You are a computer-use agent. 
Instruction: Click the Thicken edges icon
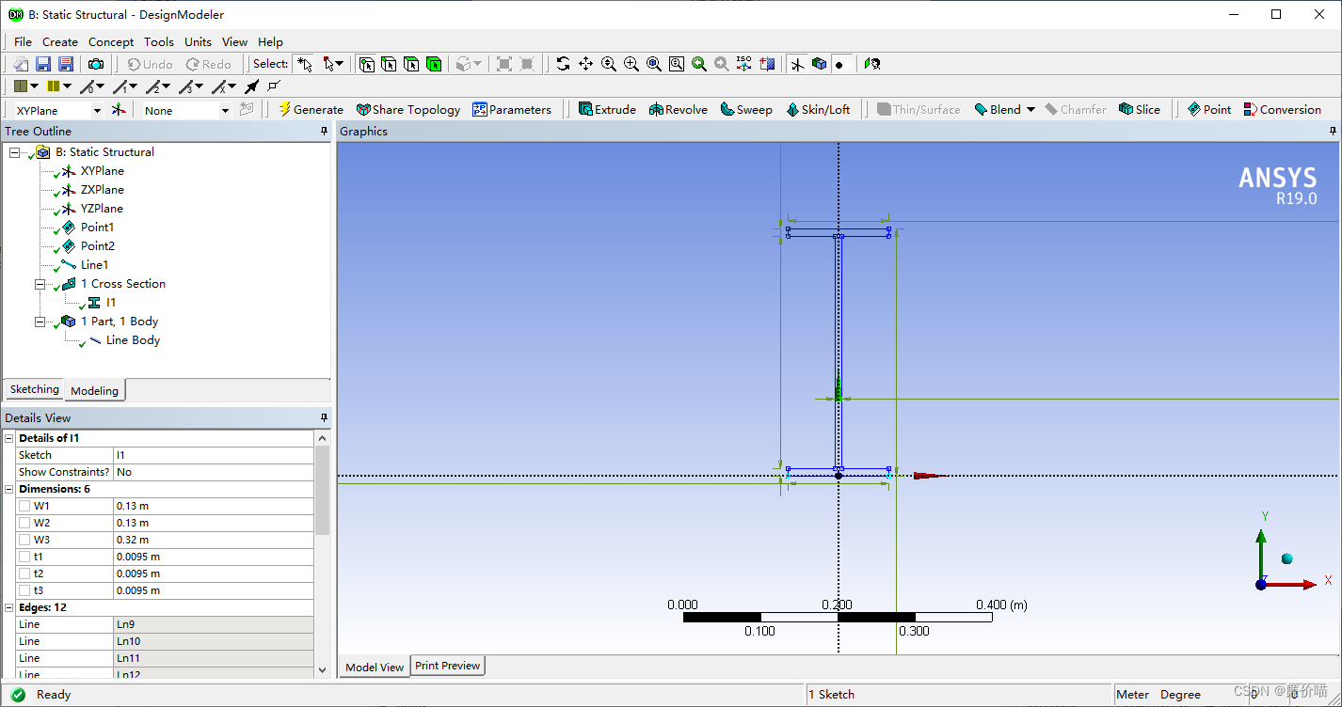[x=251, y=86]
